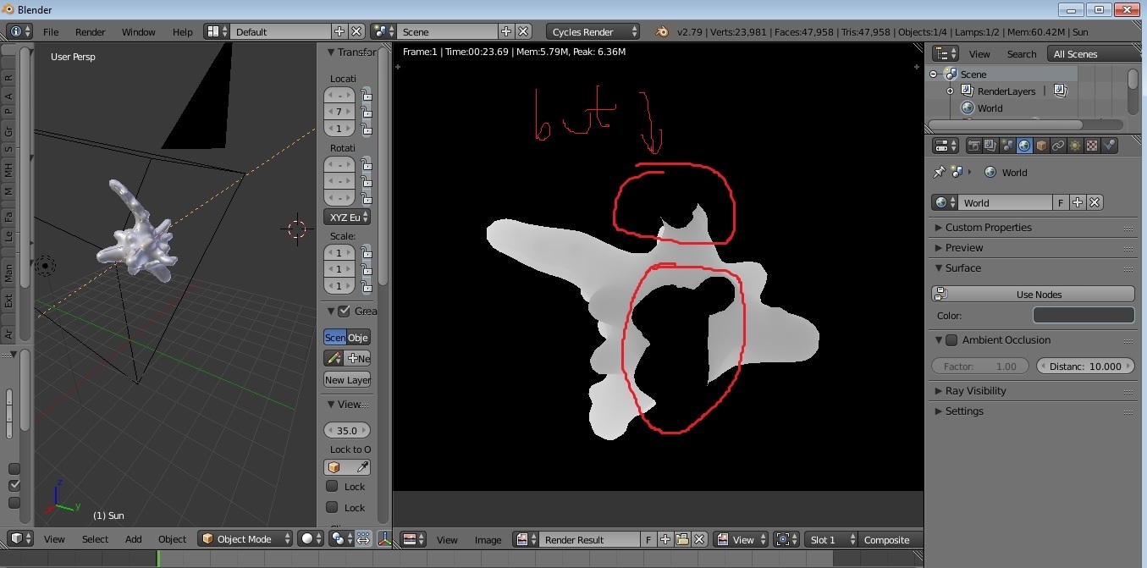This screenshot has width=1147, height=568.
Task: Toggle the Grease Pencil checkbox
Action: point(344,312)
